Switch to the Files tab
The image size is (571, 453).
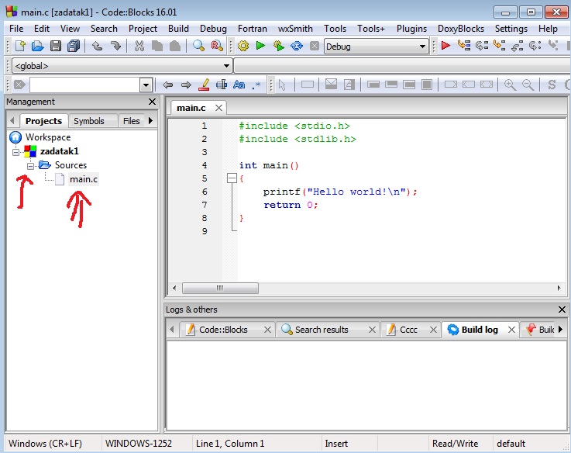coord(131,121)
